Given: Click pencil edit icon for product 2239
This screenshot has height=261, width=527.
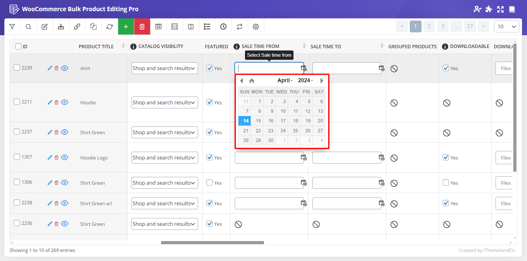Looking at the screenshot, I should (50, 68).
